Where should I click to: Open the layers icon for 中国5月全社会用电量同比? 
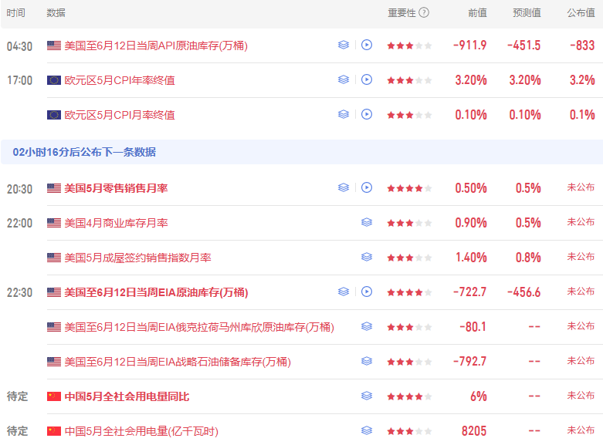(367, 396)
